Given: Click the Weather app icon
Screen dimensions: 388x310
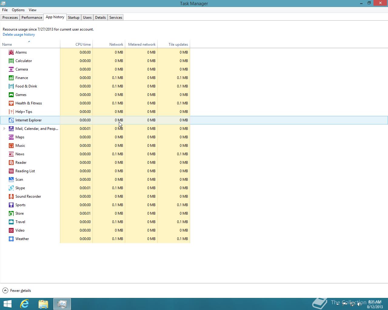Looking at the screenshot, I should click(x=11, y=239).
